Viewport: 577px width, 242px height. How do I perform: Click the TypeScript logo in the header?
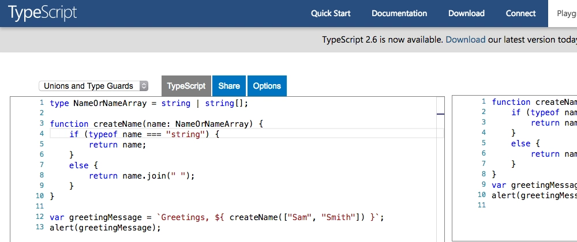43,13
